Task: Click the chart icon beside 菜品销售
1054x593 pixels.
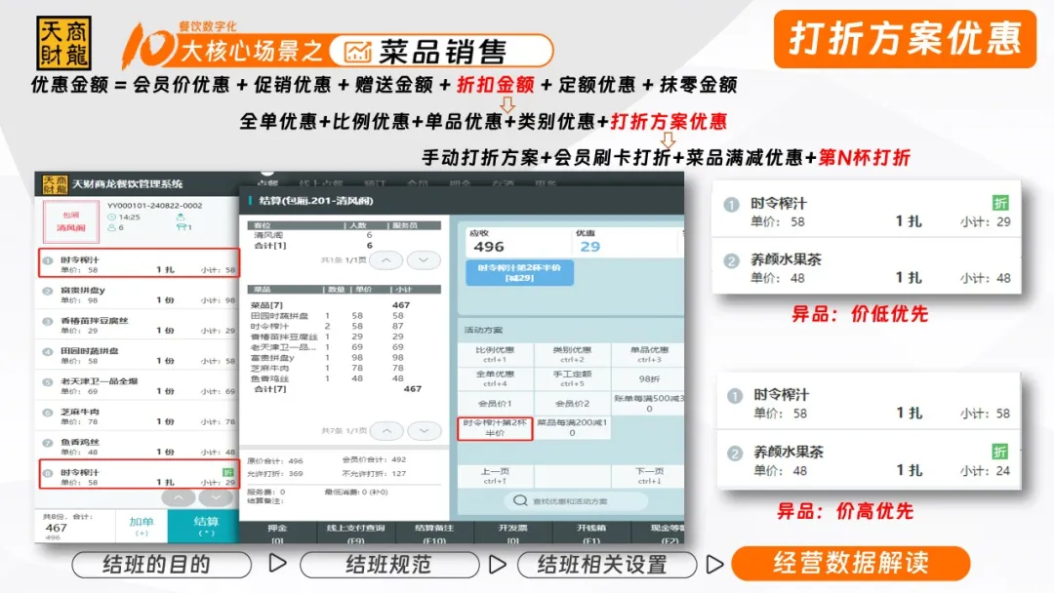Action: pos(357,52)
